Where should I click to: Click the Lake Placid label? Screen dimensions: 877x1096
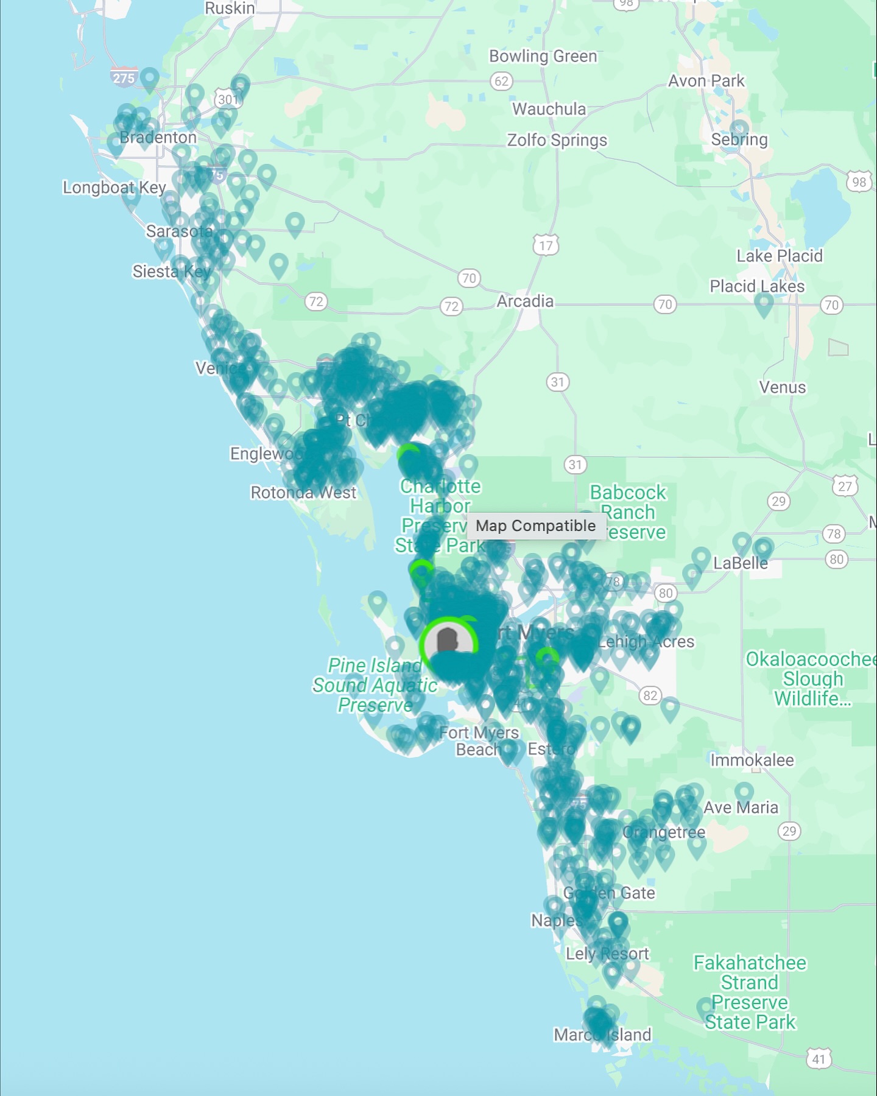[780, 256]
